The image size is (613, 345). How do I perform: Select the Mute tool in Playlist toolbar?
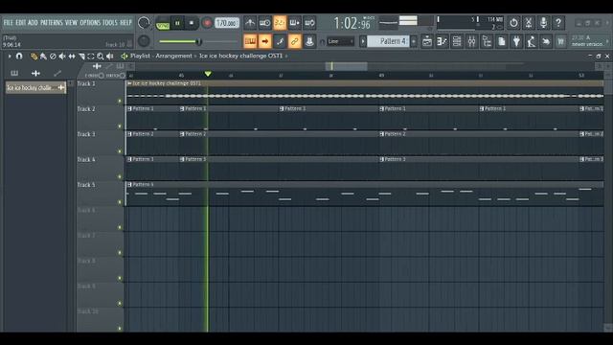coord(62,57)
